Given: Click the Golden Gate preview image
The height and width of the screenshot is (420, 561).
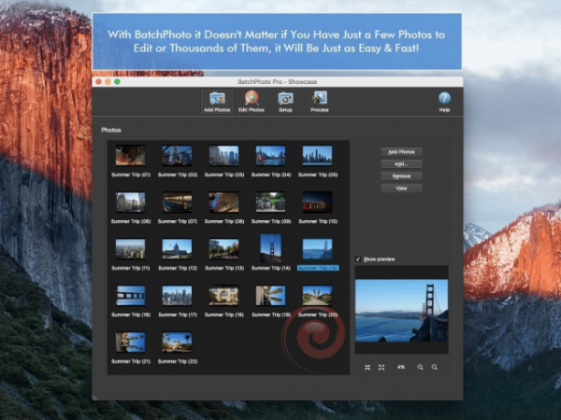Looking at the screenshot, I should [401, 311].
